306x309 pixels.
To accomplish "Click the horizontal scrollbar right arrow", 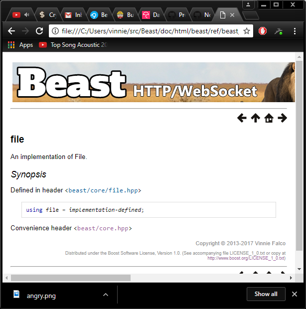I will pyautogui.click(x=291, y=278).
